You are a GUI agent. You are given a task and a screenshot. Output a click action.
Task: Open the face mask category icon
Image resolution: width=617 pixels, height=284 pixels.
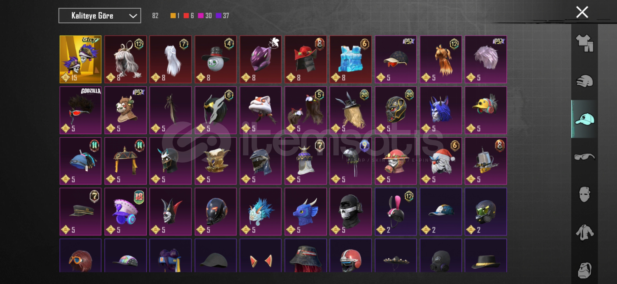coord(584,195)
